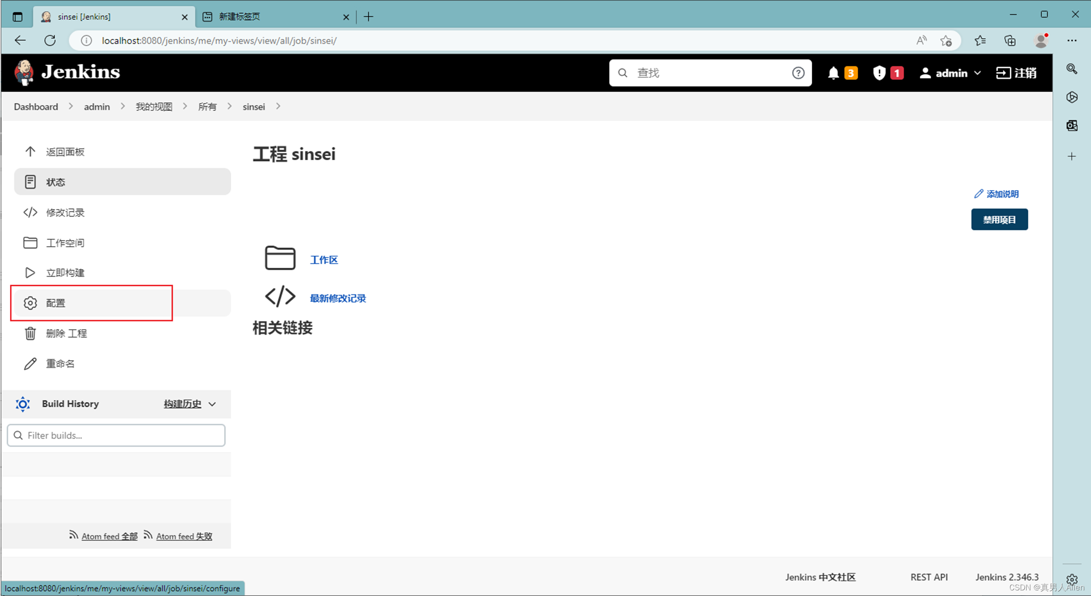This screenshot has width=1091, height=596.
Task: Click the search help question mark icon
Action: click(x=798, y=73)
